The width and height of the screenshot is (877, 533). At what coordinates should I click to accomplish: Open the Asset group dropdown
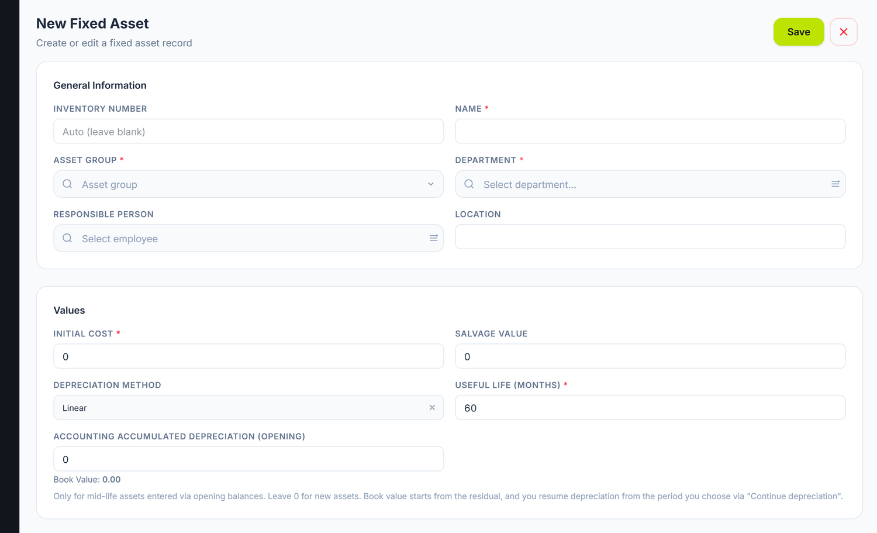click(x=248, y=184)
